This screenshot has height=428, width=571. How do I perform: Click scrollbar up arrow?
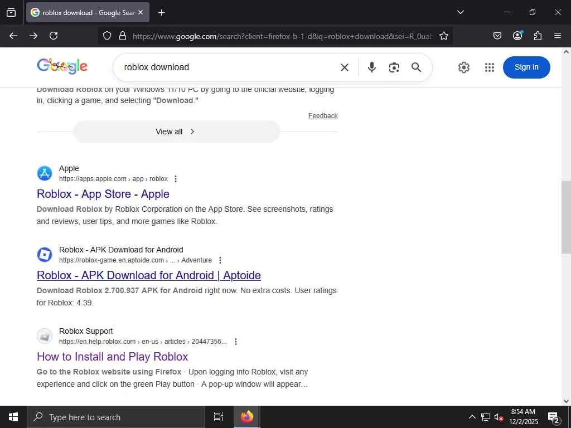tap(566, 52)
